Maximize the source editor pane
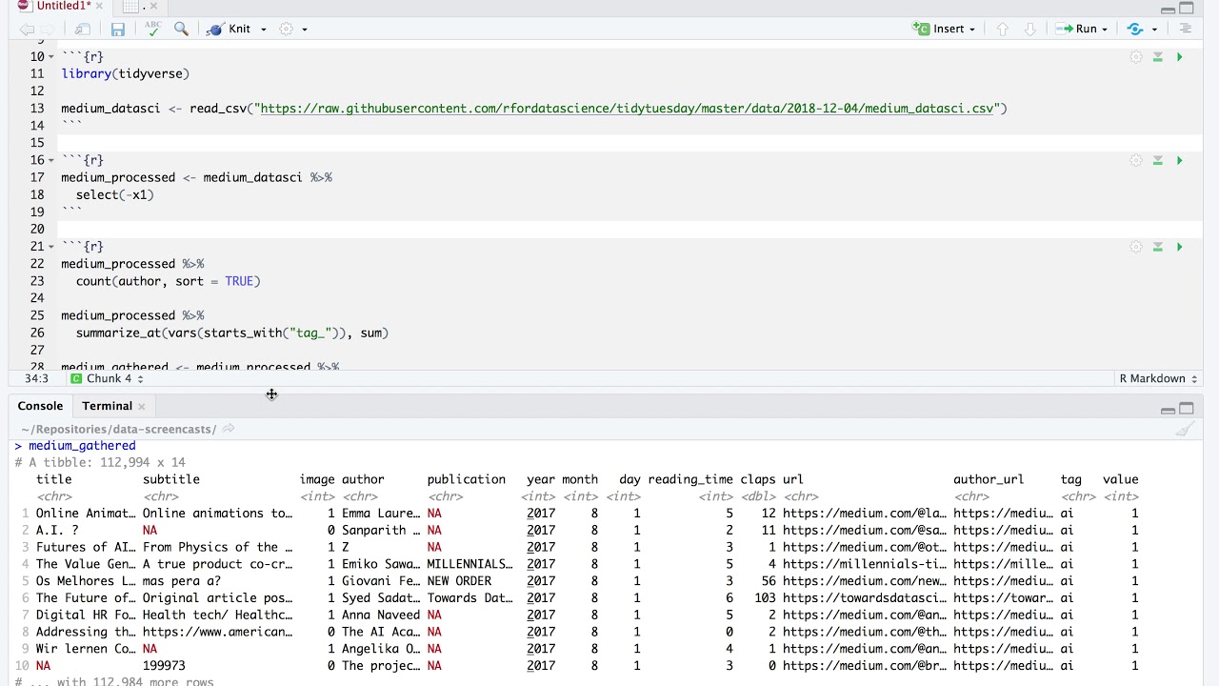Screen dimensions: 1219x686 [x=1187, y=9]
